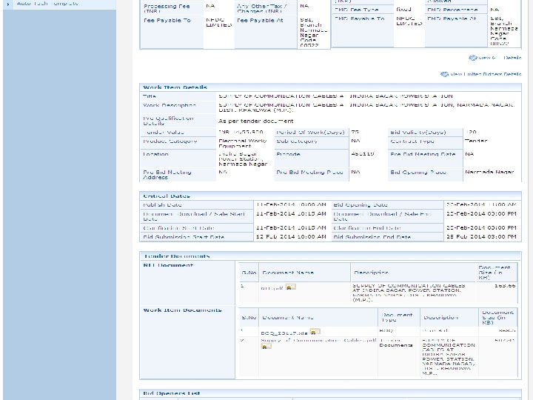Image resolution: width=533 pixels, height=400 pixels.
Task: Click the Work Item Documents label
Action: pos(182,310)
